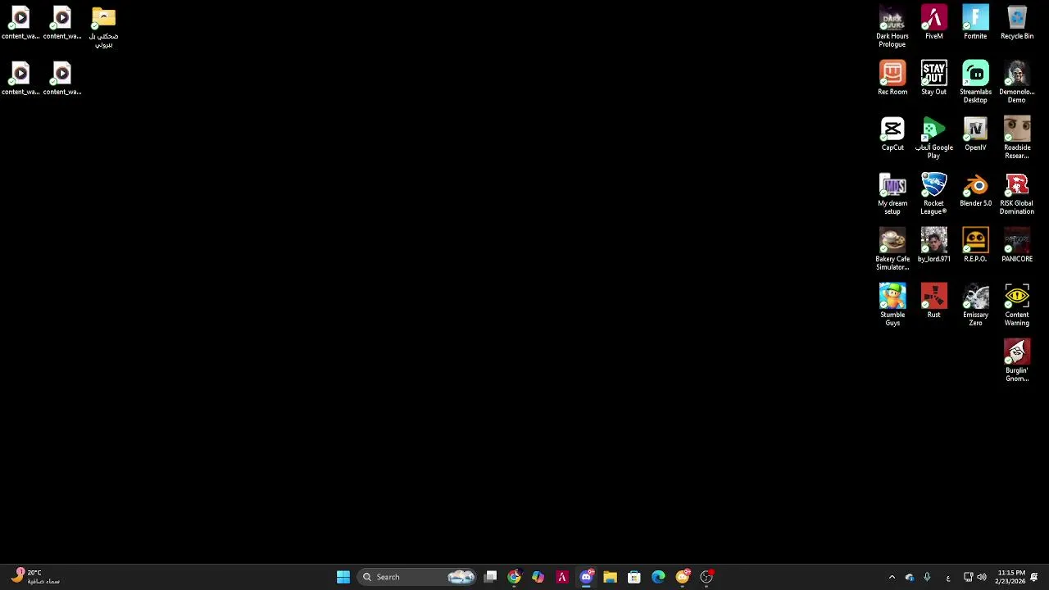Click the microphone tray icon

[x=927, y=577]
